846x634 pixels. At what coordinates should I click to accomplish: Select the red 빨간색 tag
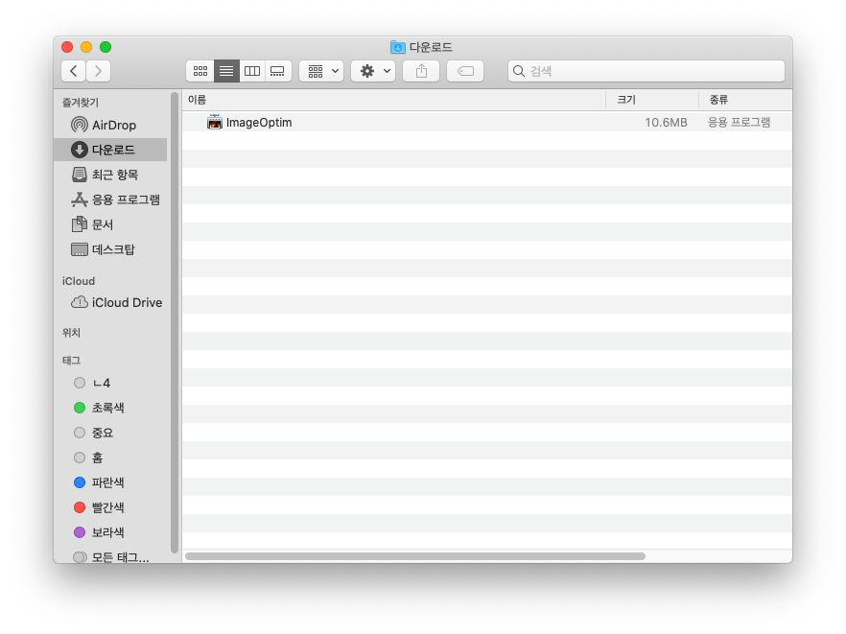[x=110, y=507]
